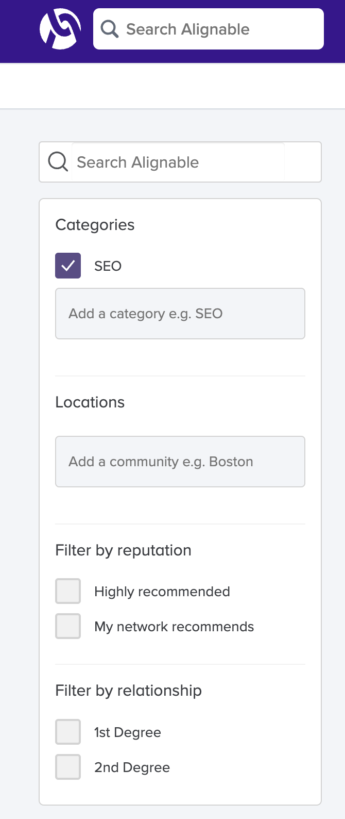Click the Categories section heading
Screen dimensions: 345x819
coord(95,225)
